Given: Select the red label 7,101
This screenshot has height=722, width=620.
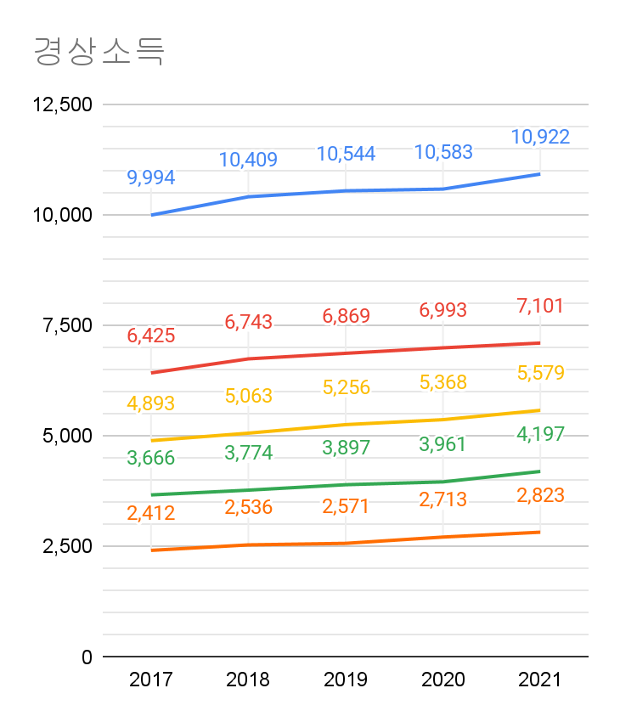Looking at the screenshot, I should (540, 306).
